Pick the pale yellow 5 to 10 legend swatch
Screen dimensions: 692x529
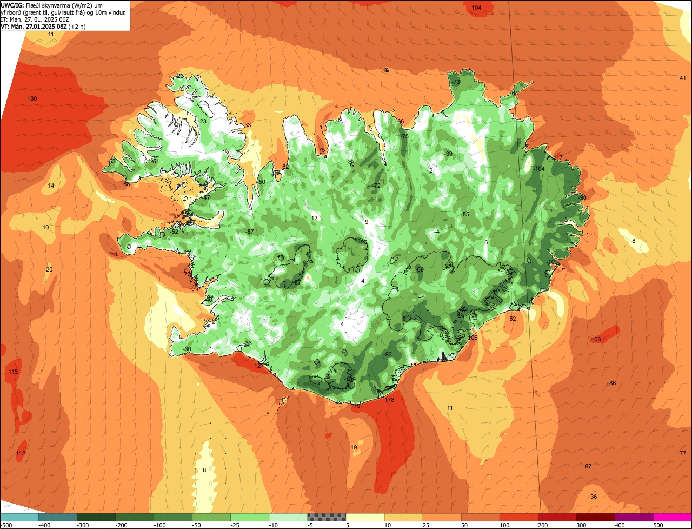(365, 517)
